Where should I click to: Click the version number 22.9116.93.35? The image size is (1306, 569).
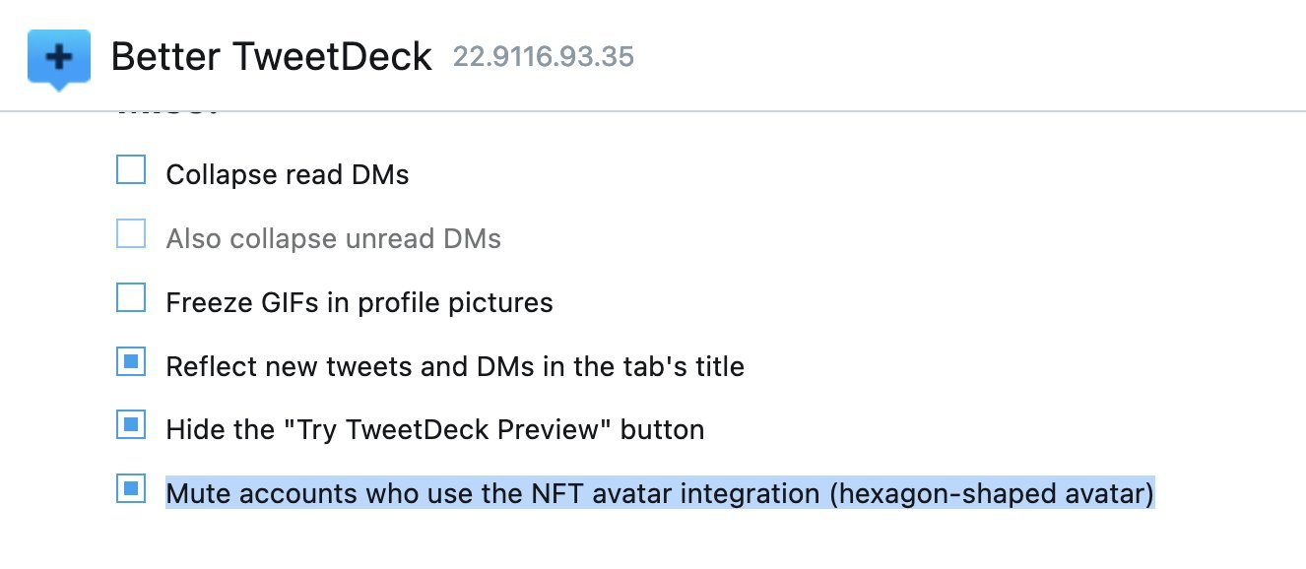click(x=544, y=57)
